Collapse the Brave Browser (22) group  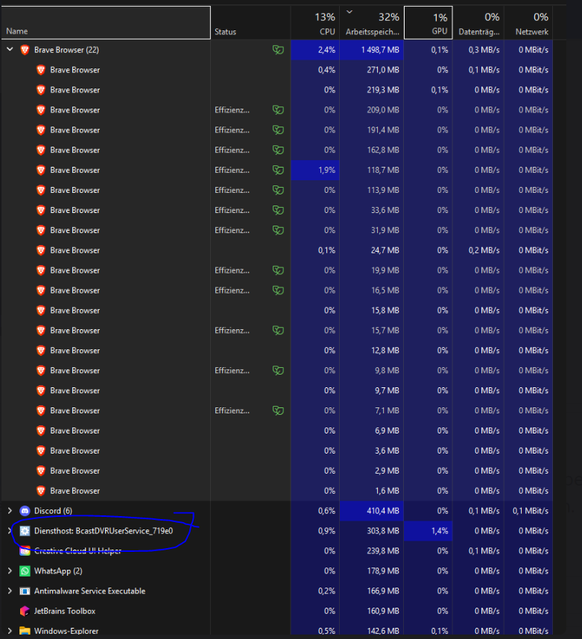point(10,49)
